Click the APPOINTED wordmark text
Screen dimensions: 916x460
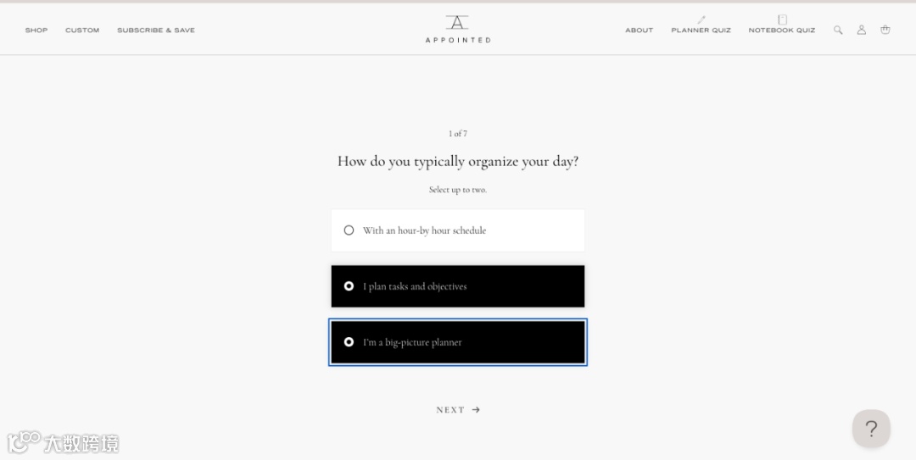458,40
